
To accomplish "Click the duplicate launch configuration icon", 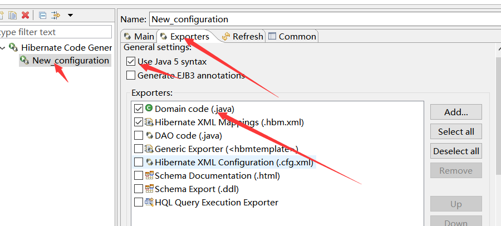I will click(13, 15).
